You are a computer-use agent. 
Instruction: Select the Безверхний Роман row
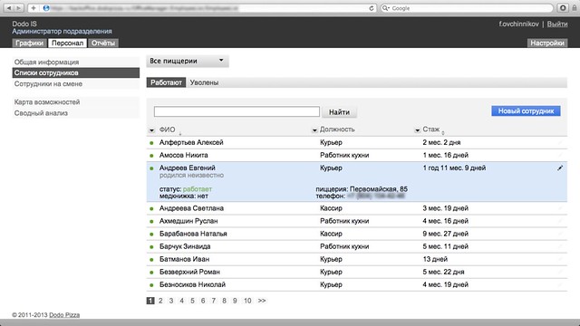click(x=356, y=272)
